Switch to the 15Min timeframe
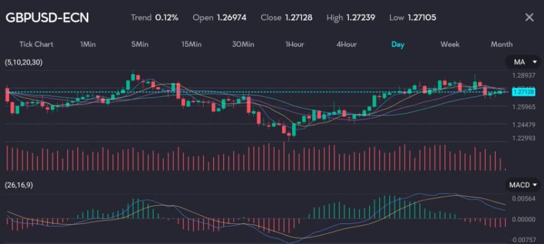The height and width of the screenshot is (244, 544). (x=191, y=44)
